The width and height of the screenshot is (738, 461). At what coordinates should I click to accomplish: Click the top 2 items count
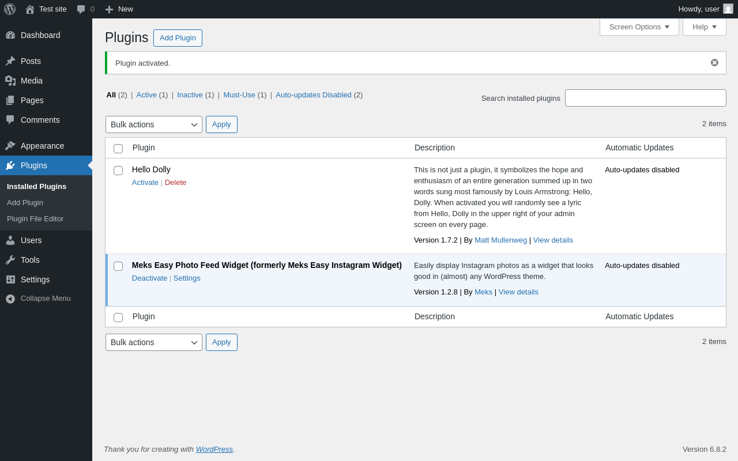tap(714, 124)
